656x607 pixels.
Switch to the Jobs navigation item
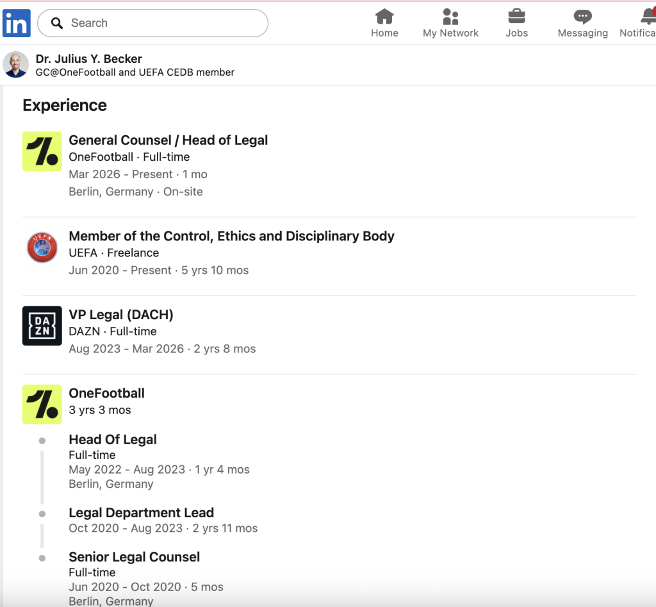point(516,23)
